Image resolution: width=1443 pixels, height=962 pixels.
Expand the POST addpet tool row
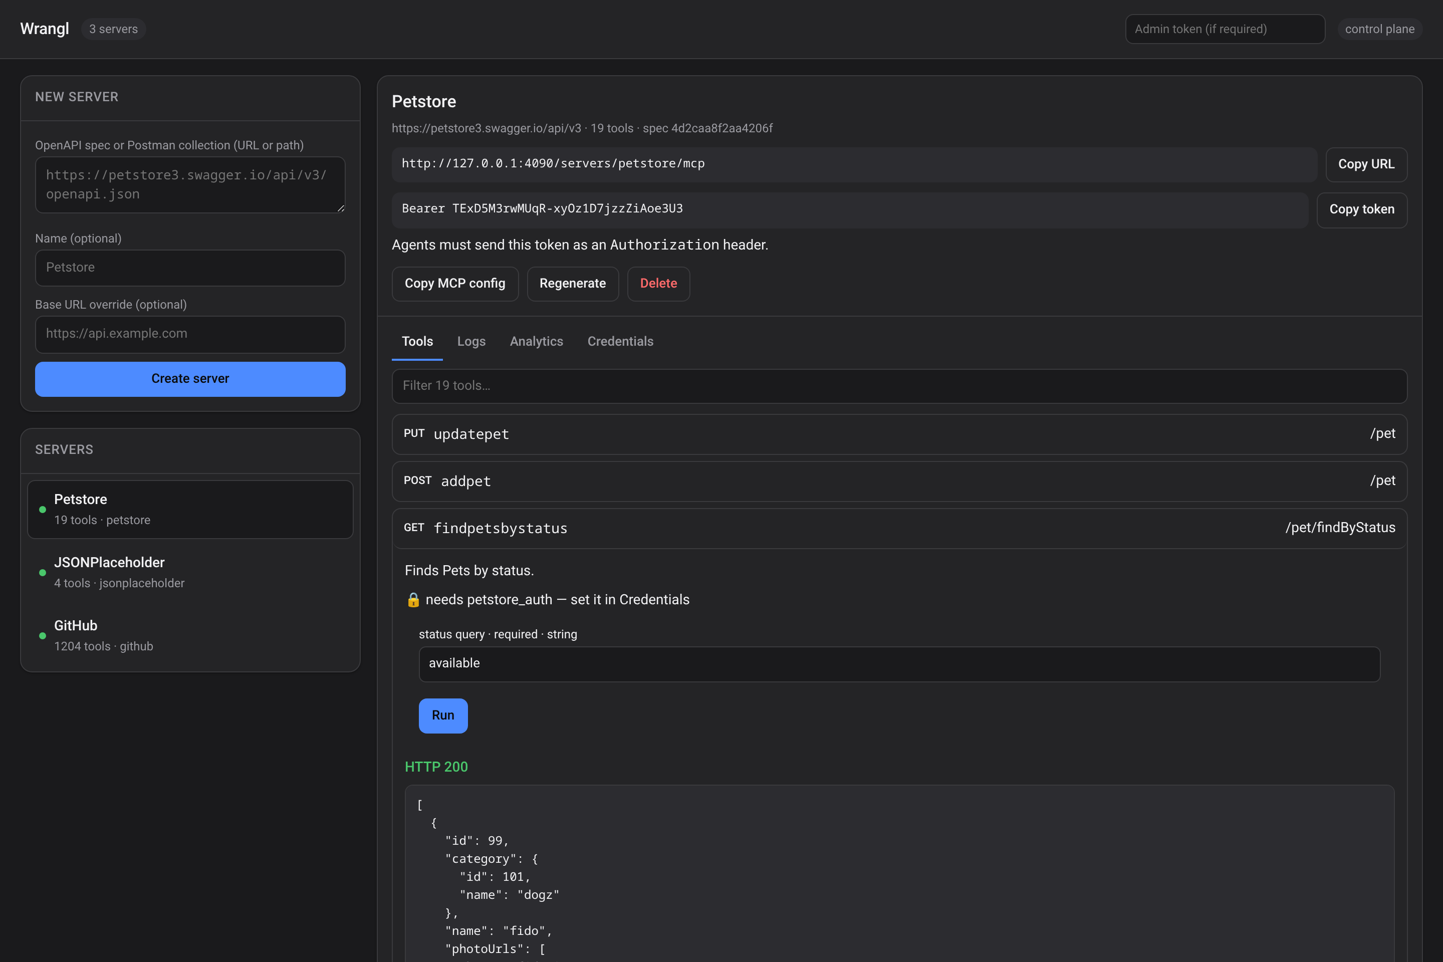[899, 481]
